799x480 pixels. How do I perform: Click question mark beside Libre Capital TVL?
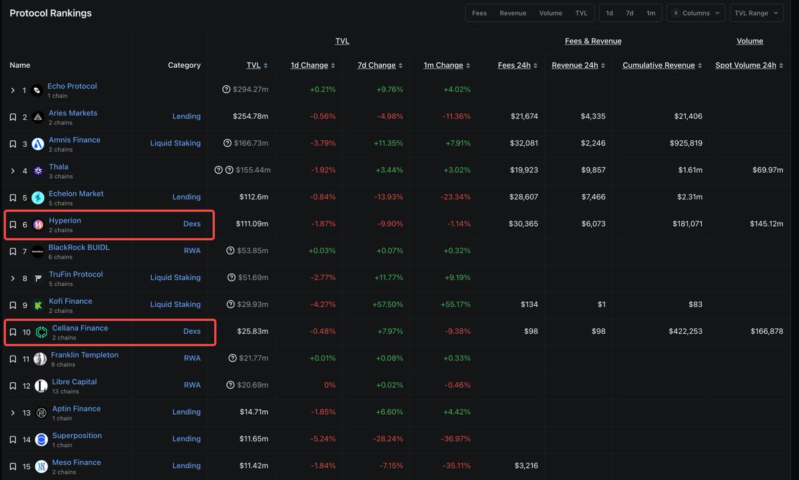pyautogui.click(x=230, y=385)
